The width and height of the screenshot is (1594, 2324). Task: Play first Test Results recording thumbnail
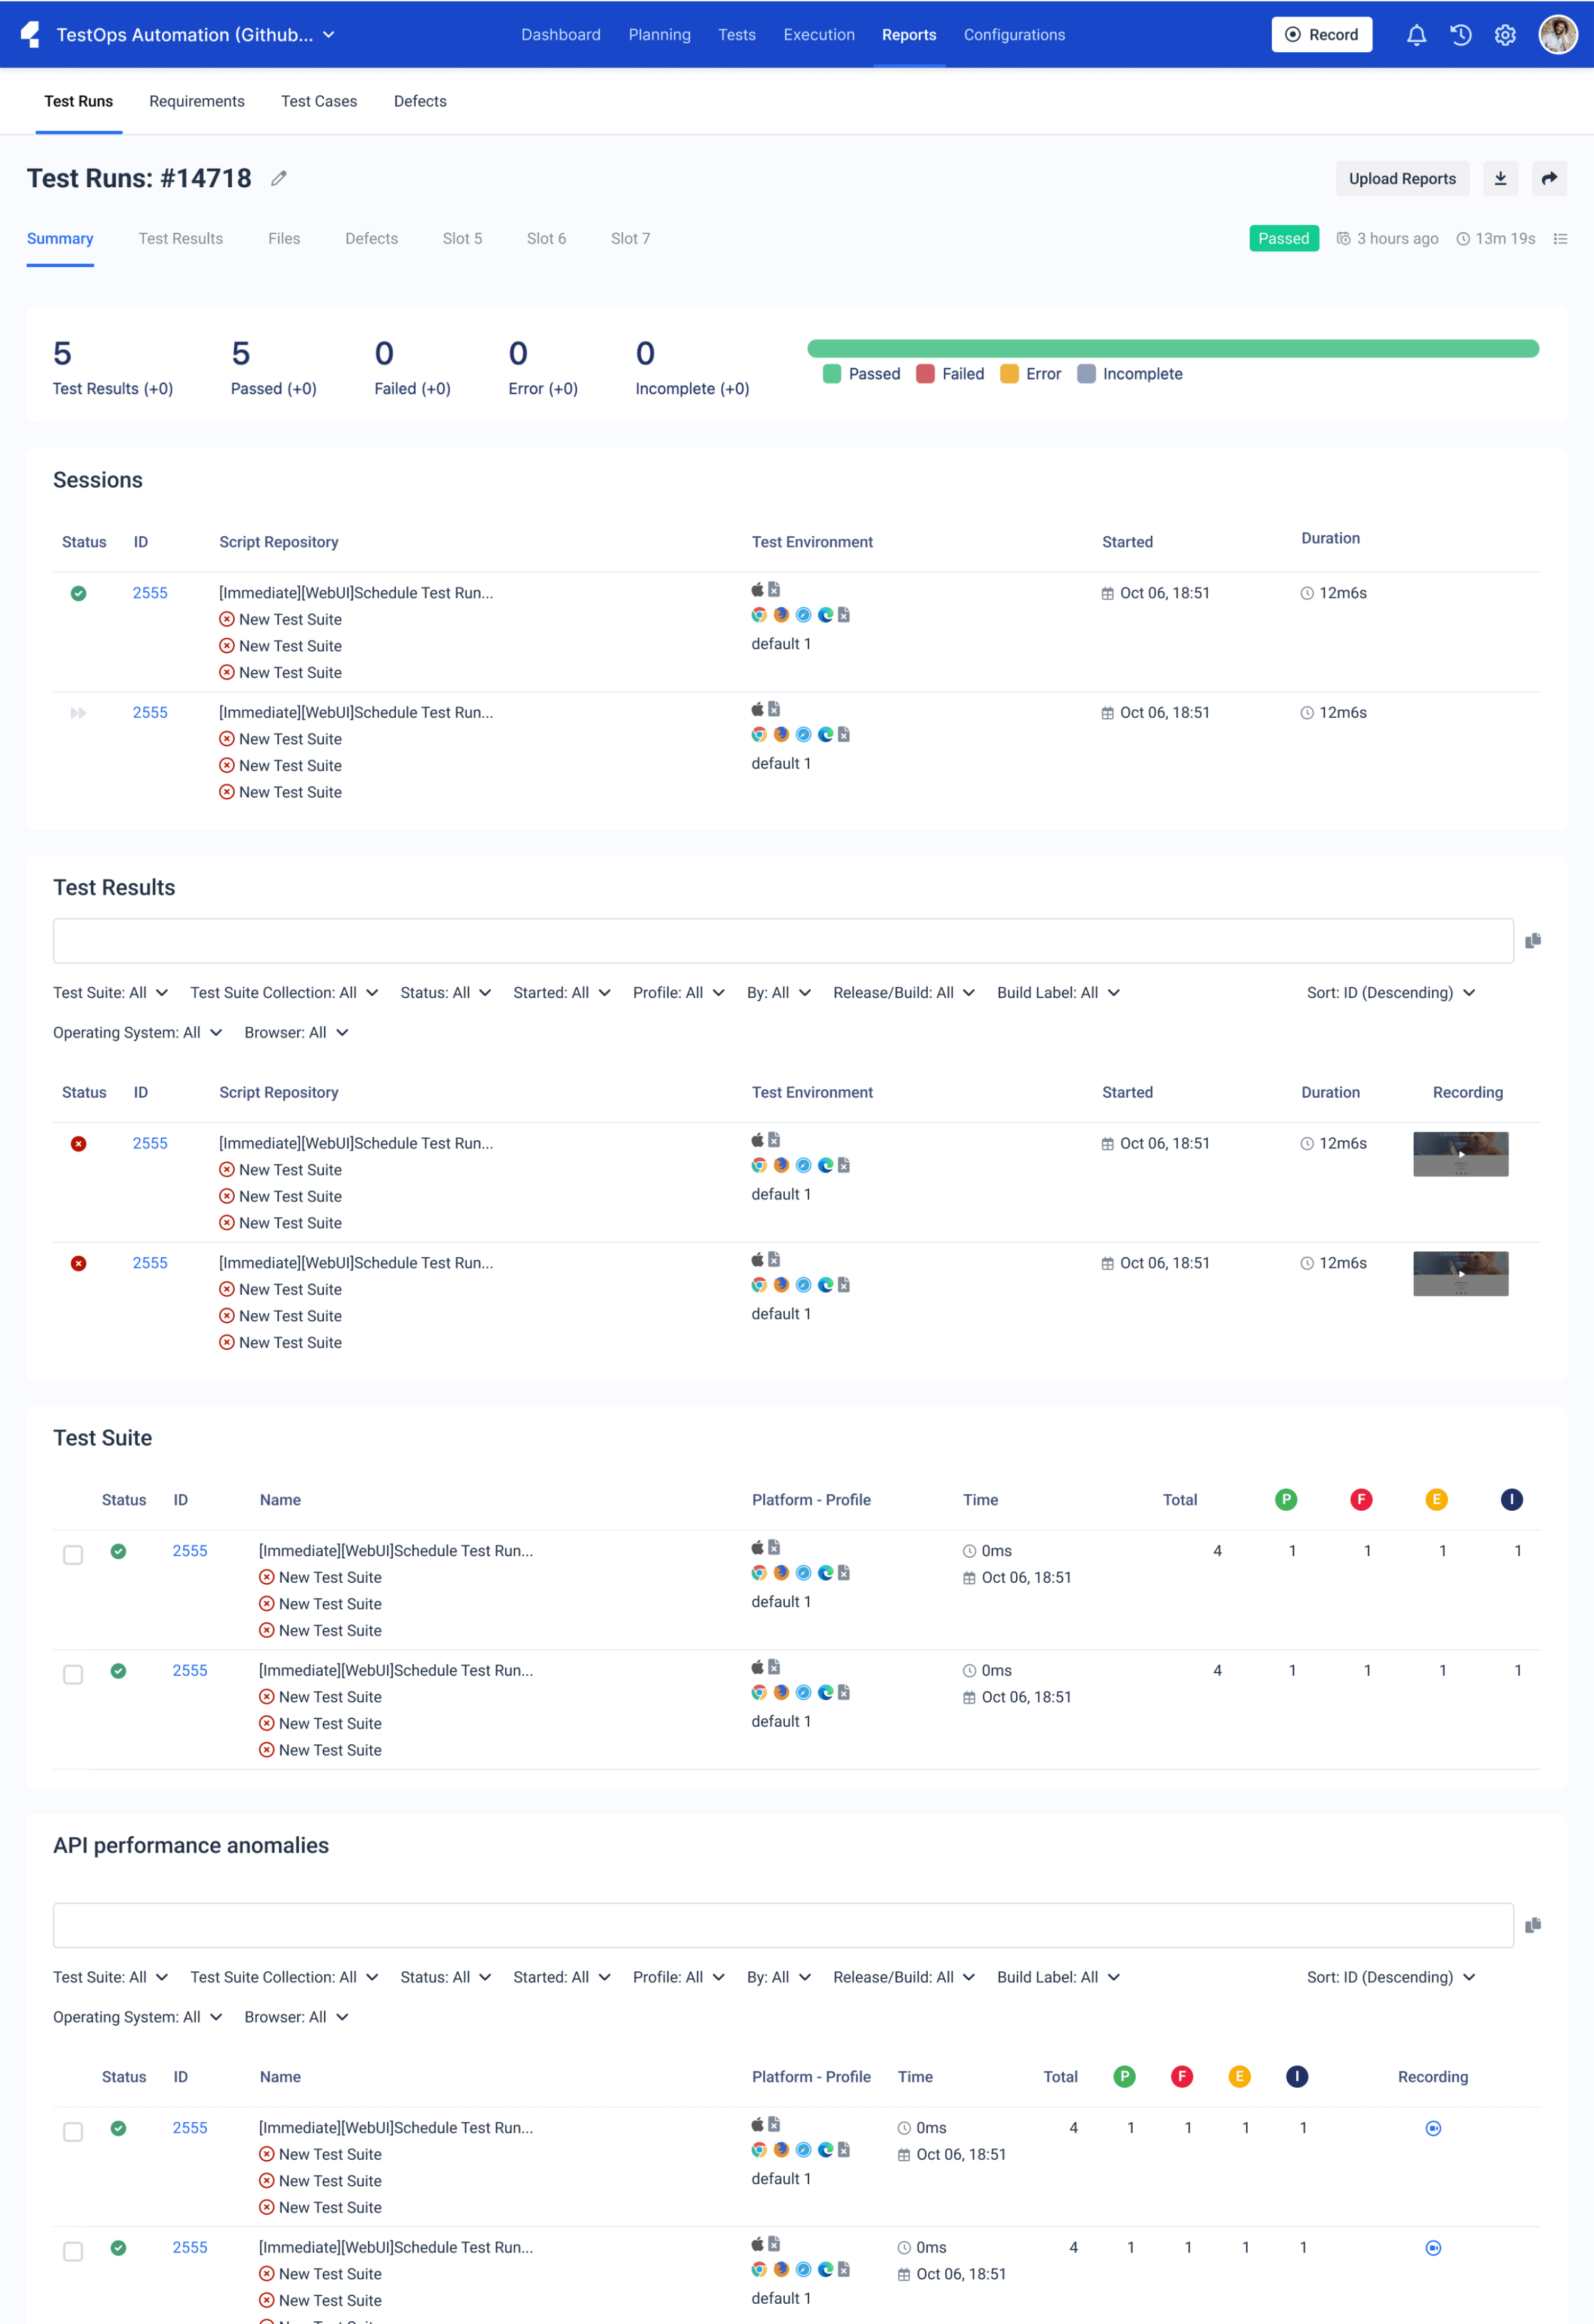[1460, 1154]
